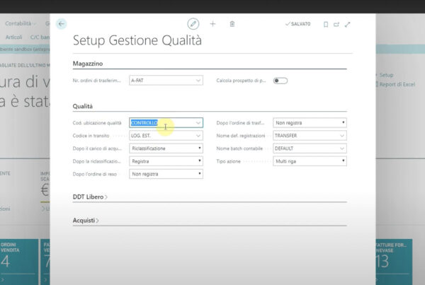
Task: Click the SALVATO status indicator
Action: point(298,24)
